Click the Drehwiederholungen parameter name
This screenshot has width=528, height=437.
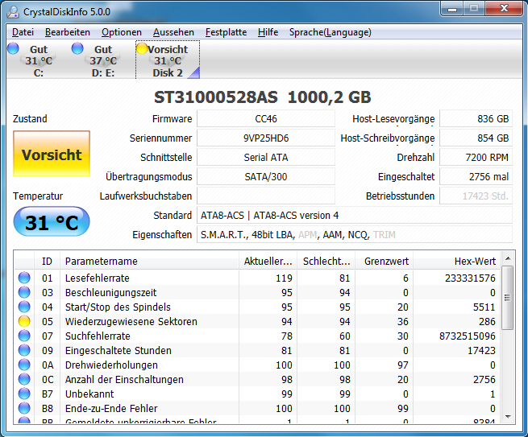click(111, 365)
